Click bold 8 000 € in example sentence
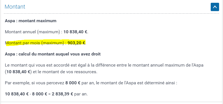 pos(73,83)
